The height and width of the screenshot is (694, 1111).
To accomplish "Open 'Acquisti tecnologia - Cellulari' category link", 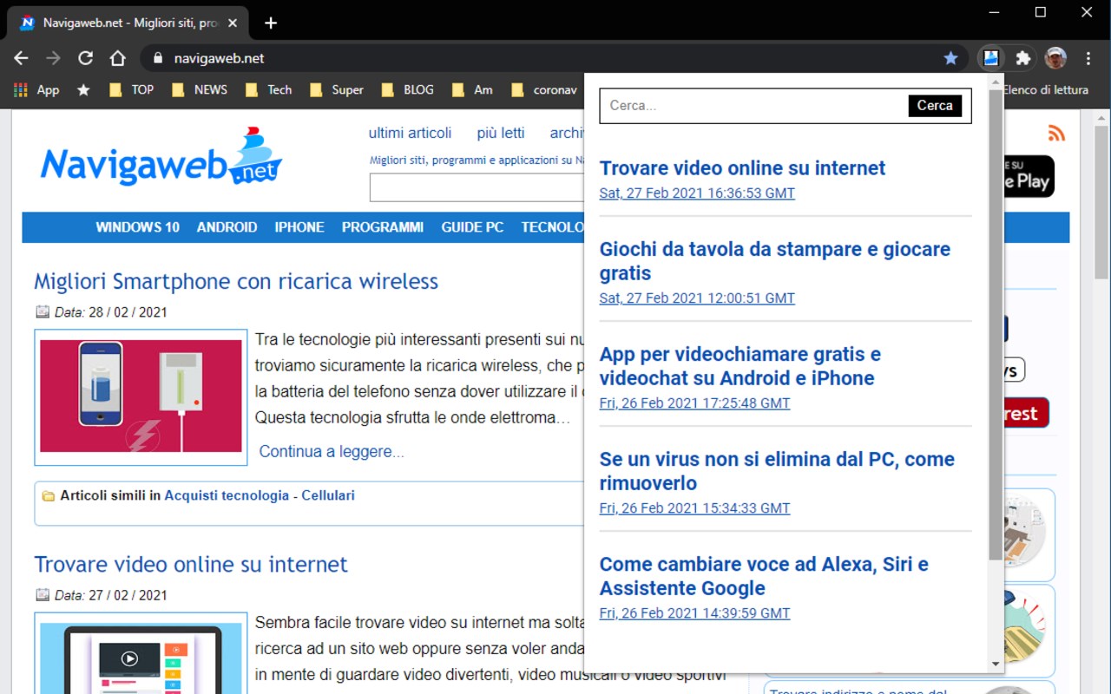I will click(260, 495).
